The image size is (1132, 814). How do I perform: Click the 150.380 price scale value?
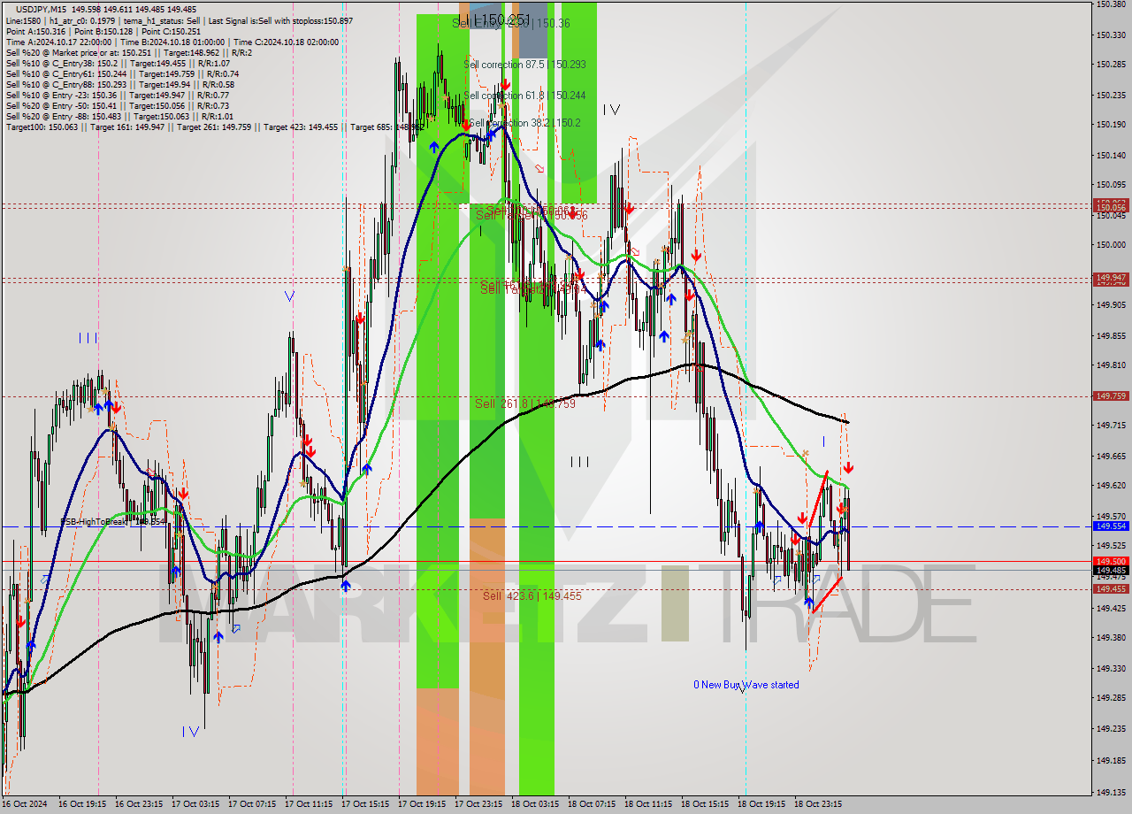tap(1111, 4)
